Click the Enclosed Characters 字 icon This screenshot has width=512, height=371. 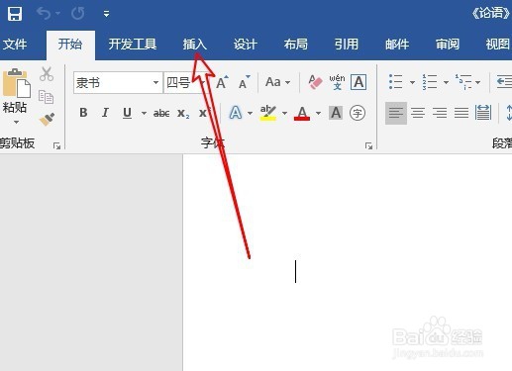358,113
